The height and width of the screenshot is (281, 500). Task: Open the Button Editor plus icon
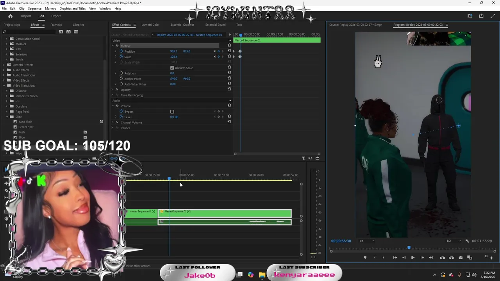[x=491, y=258]
